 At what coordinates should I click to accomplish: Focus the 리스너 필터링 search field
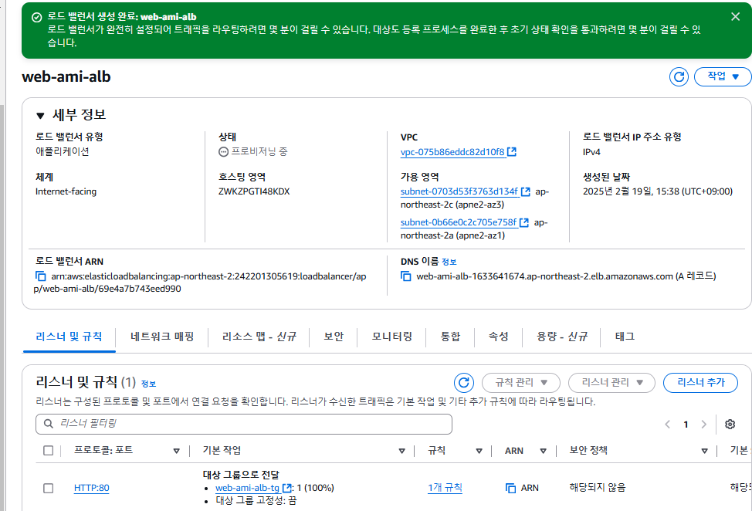(x=244, y=424)
